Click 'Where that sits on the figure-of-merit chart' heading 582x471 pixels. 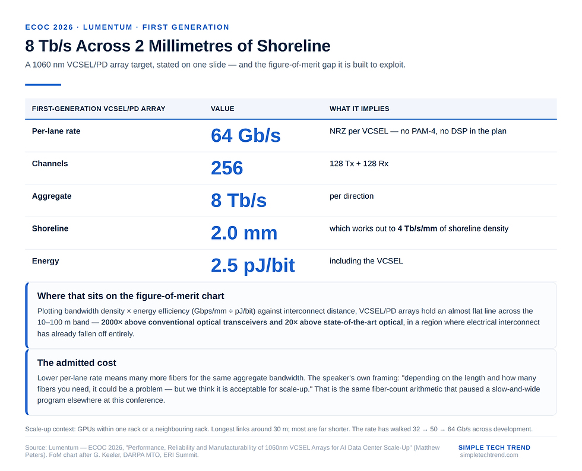131,296
